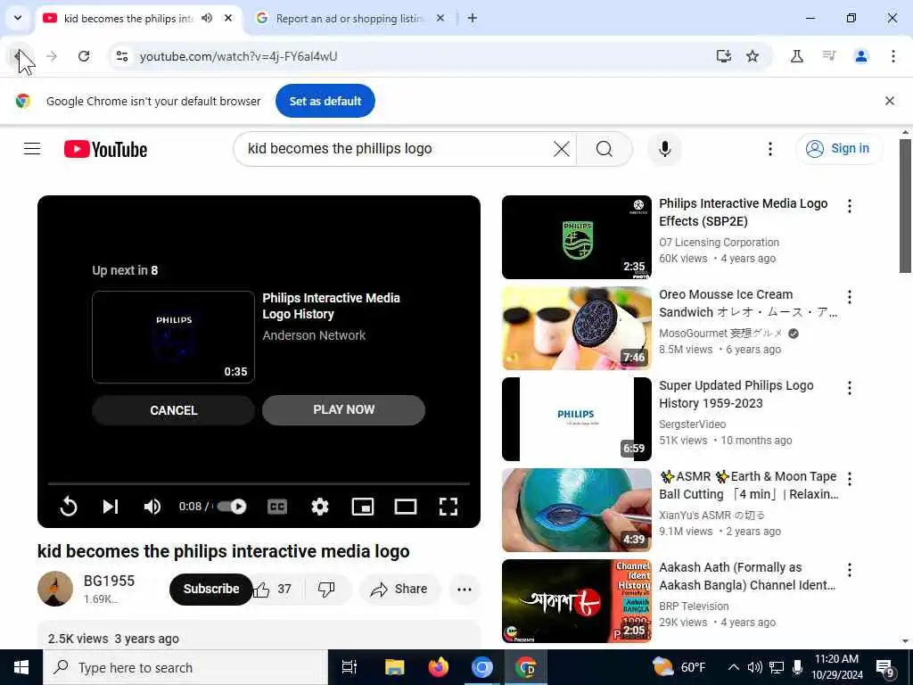Open BG1955 channel name link

[x=109, y=581]
